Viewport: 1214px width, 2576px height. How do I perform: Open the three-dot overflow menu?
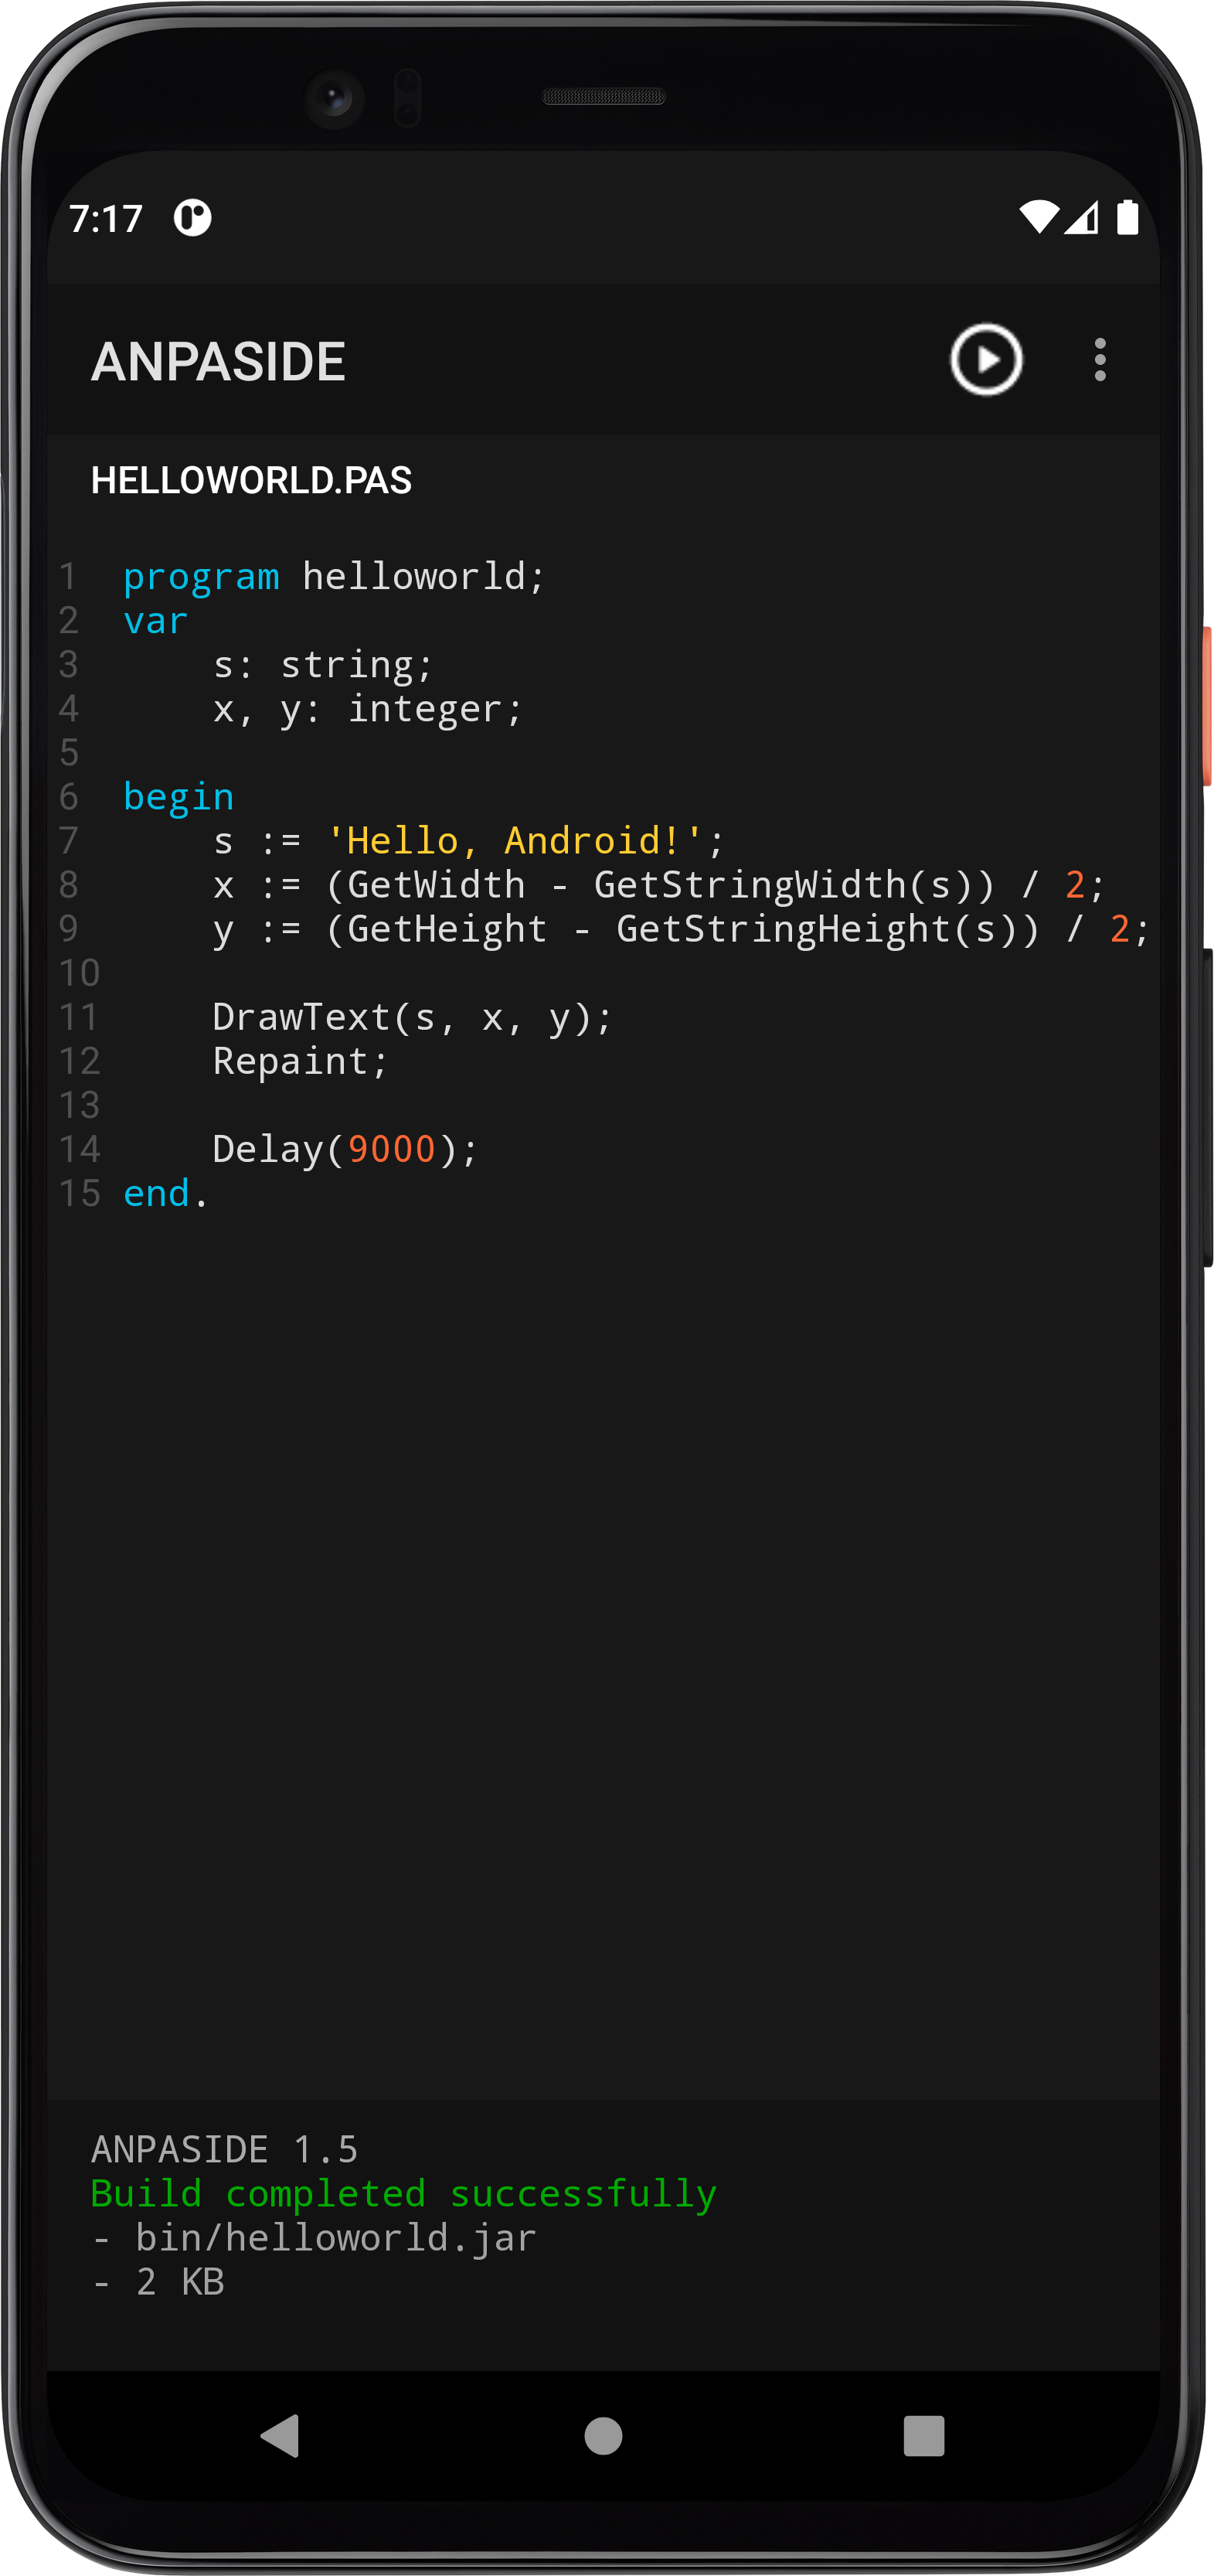(x=1099, y=360)
